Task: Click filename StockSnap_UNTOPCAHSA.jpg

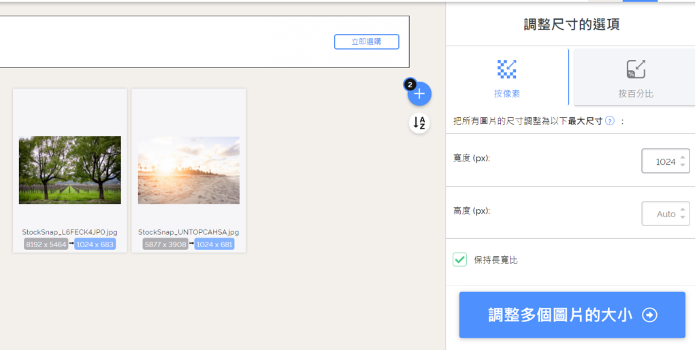Action: click(x=189, y=232)
